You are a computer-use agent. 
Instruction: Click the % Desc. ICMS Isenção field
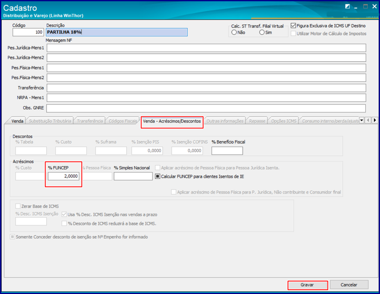pyautogui.click(x=31, y=221)
